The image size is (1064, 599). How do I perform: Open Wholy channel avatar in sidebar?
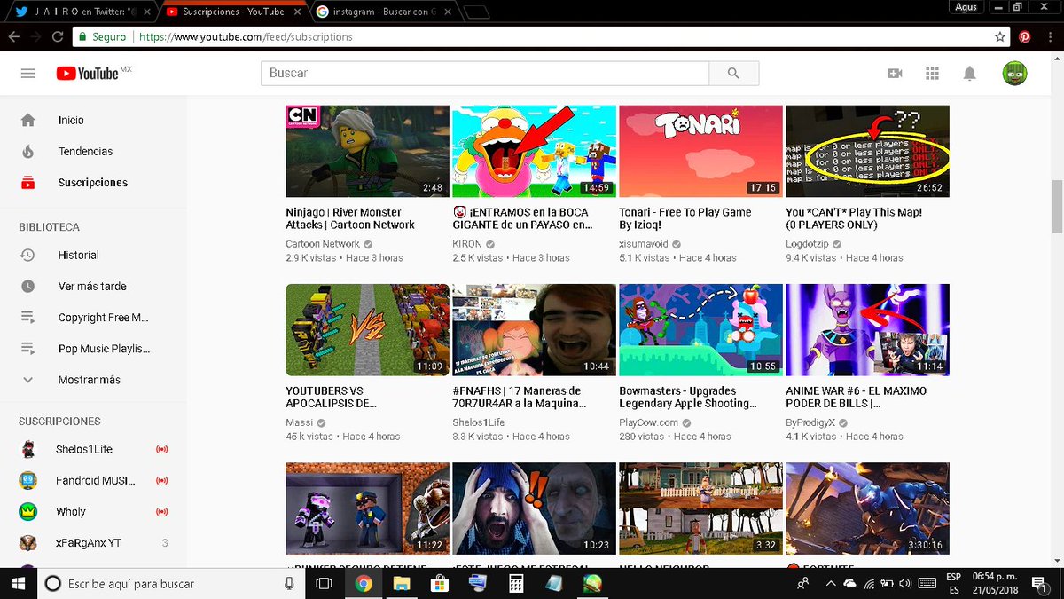(x=28, y=512)
